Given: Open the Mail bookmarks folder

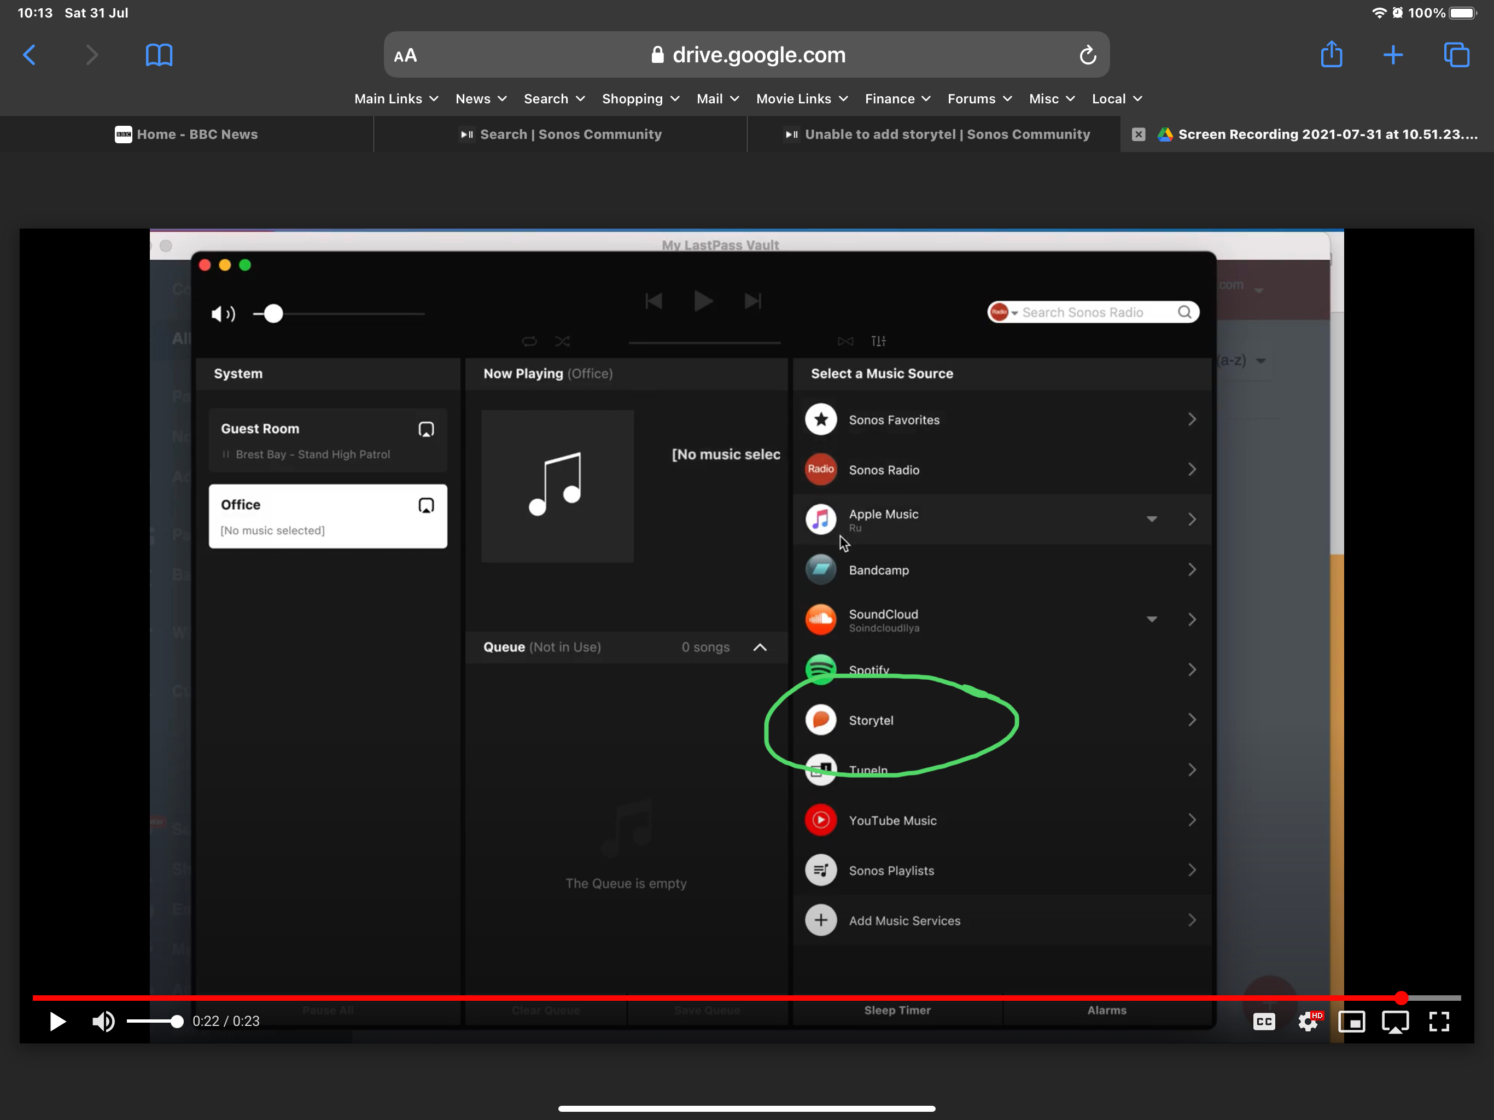Looking at the screenshot, I should coord(717,98).
